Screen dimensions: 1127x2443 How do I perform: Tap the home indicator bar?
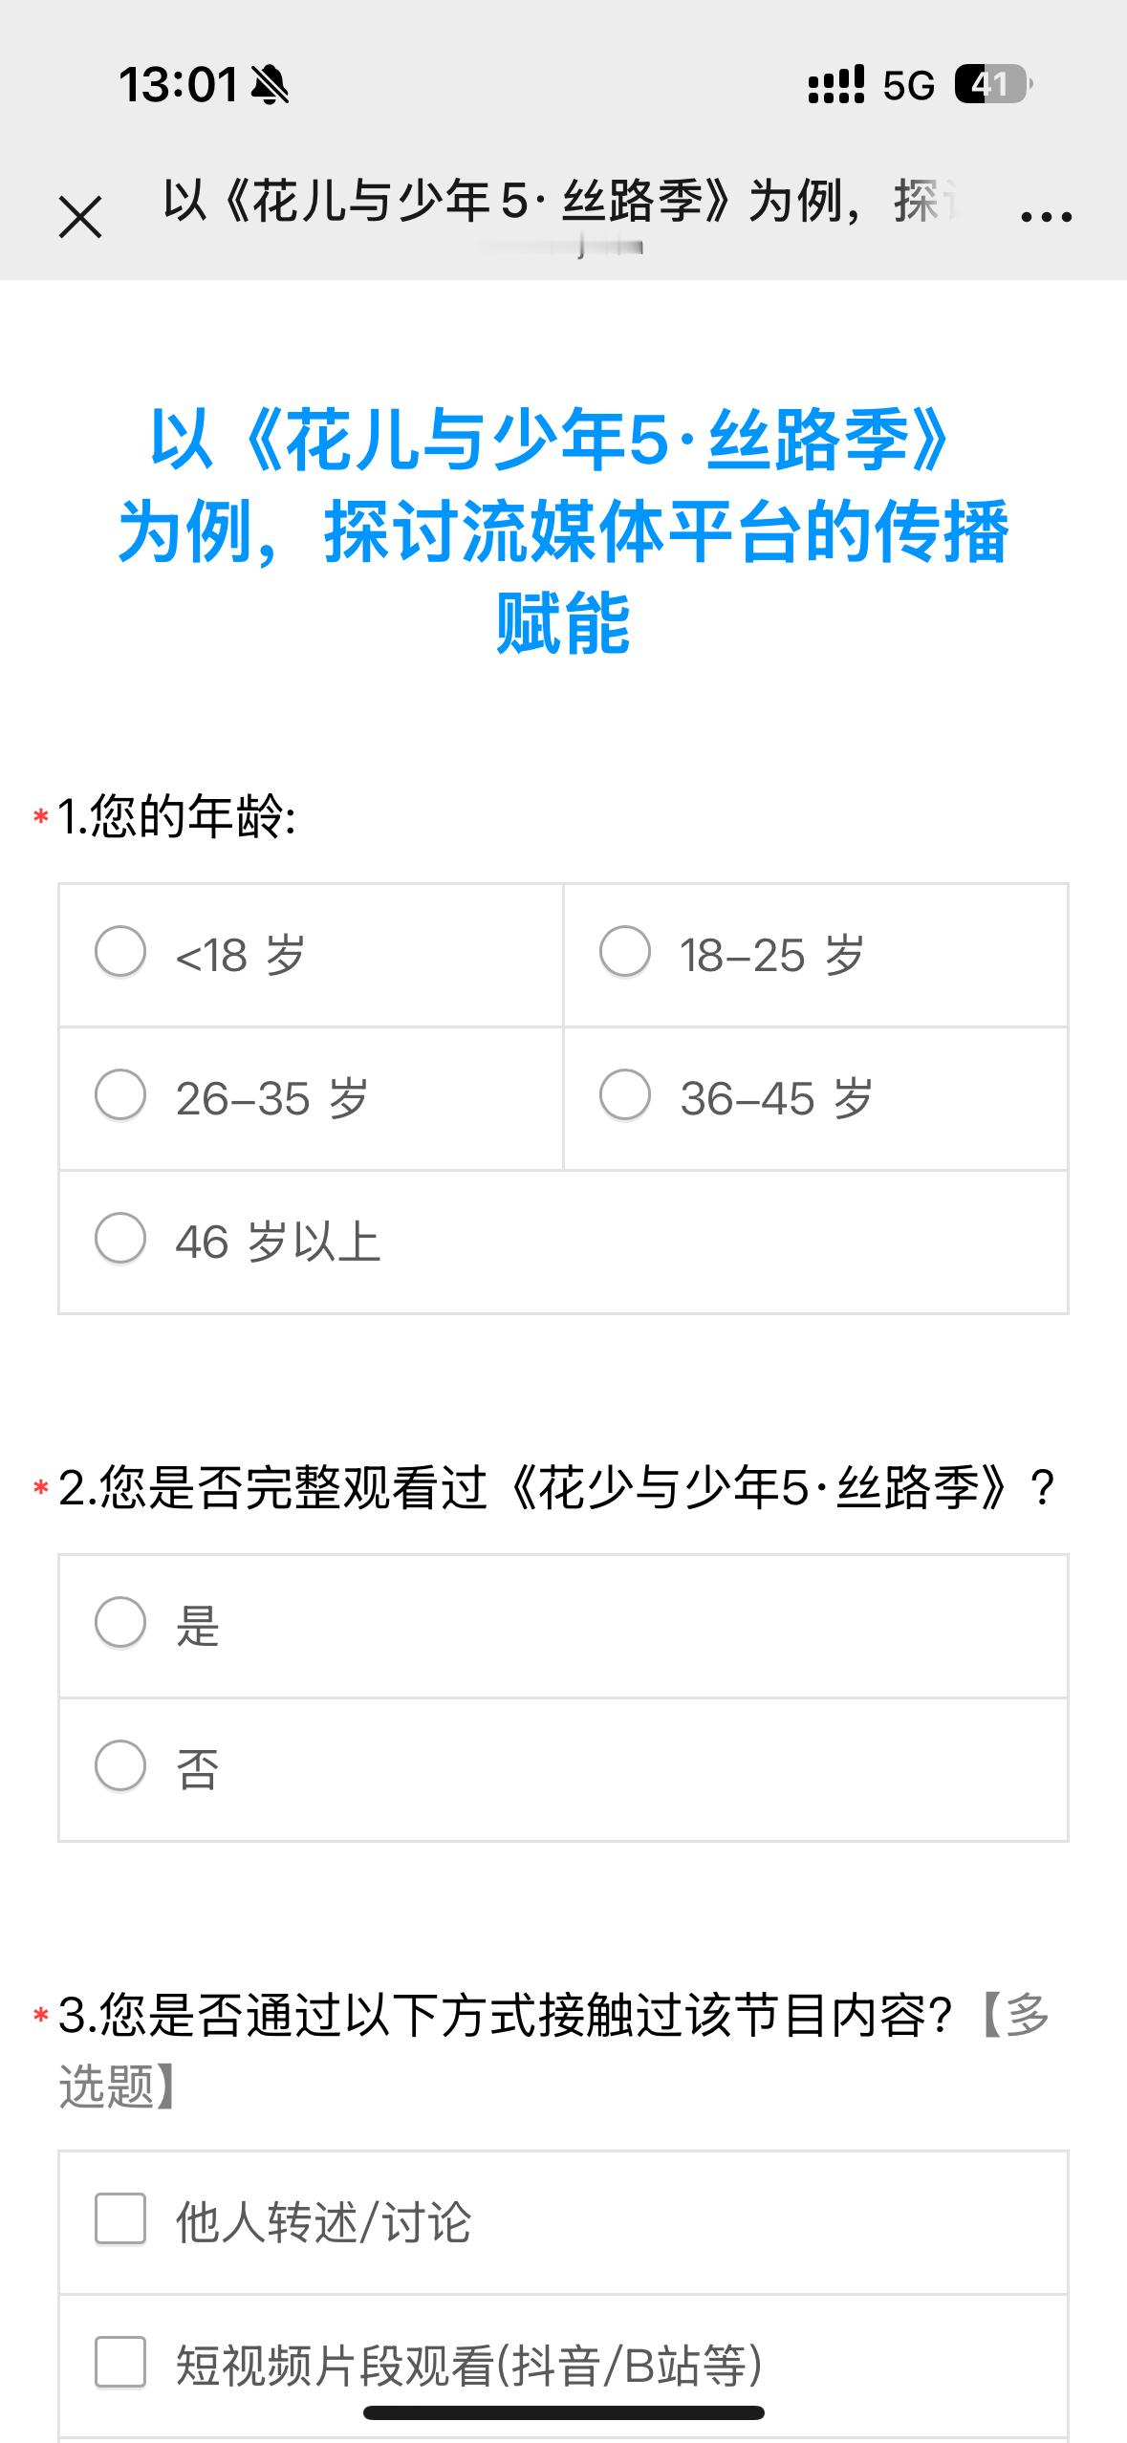[563, 2412]
